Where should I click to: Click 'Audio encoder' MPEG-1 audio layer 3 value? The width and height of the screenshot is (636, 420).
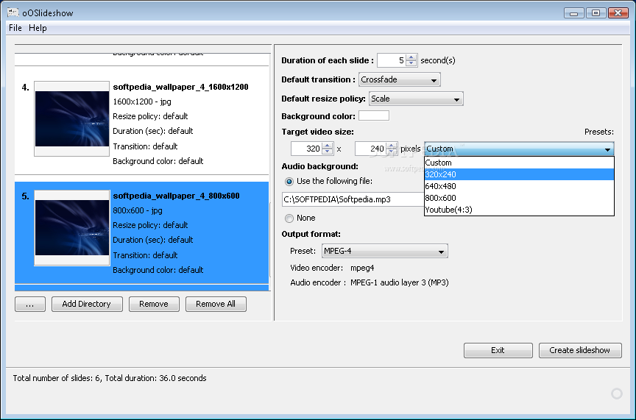(x=400, y=282)
